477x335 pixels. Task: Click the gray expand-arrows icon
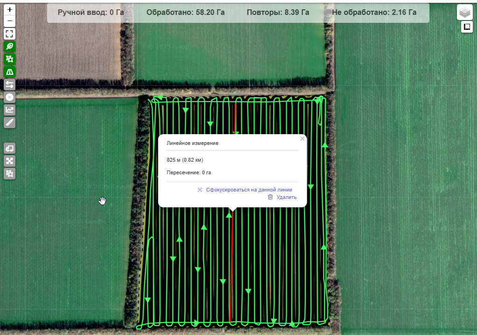coord(10,161)
